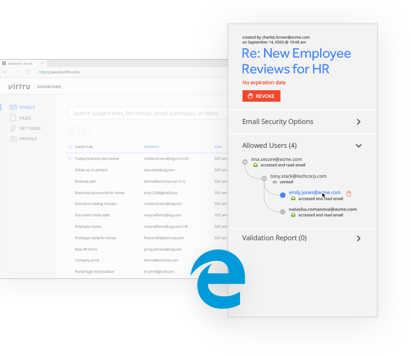411x356 pixels.
Task: Open a new browser tab with plus
Action: click(51, 64)
